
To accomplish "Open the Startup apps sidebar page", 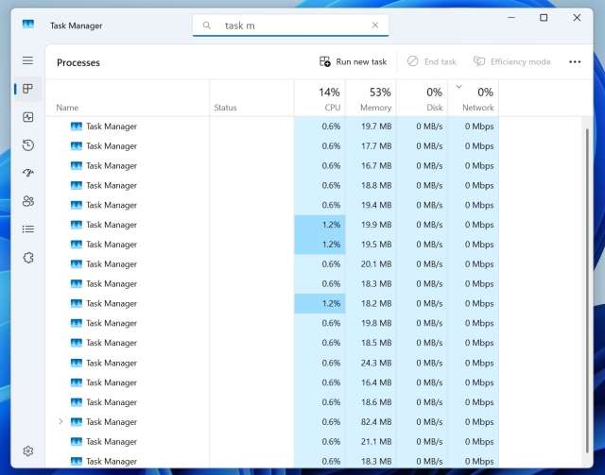I will pyautogui.click(x=27, y=173).
